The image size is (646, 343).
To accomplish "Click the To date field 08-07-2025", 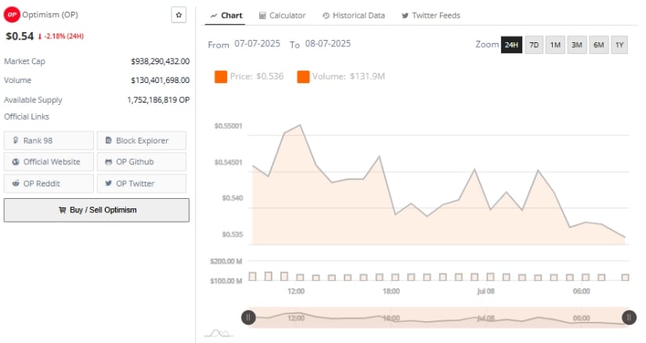I will 328,44.
